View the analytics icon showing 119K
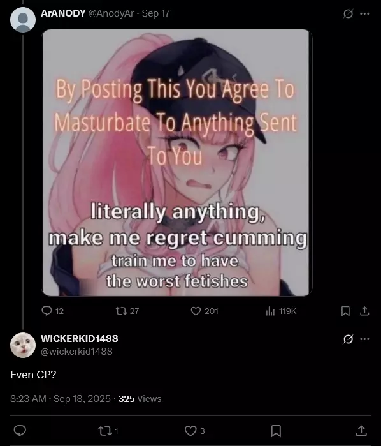This screenshot has height=446, width=381. tap(270, 311)
